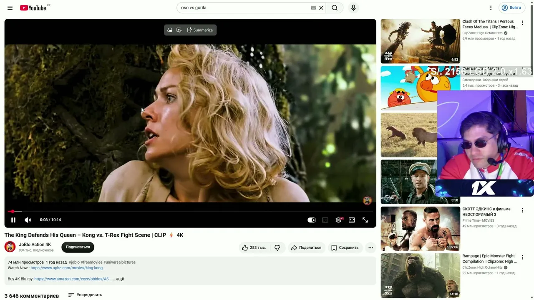Open the uphe.com king-kong link
Image resolution: width=534 pixels, height=300 pixels.
[68, 268]
